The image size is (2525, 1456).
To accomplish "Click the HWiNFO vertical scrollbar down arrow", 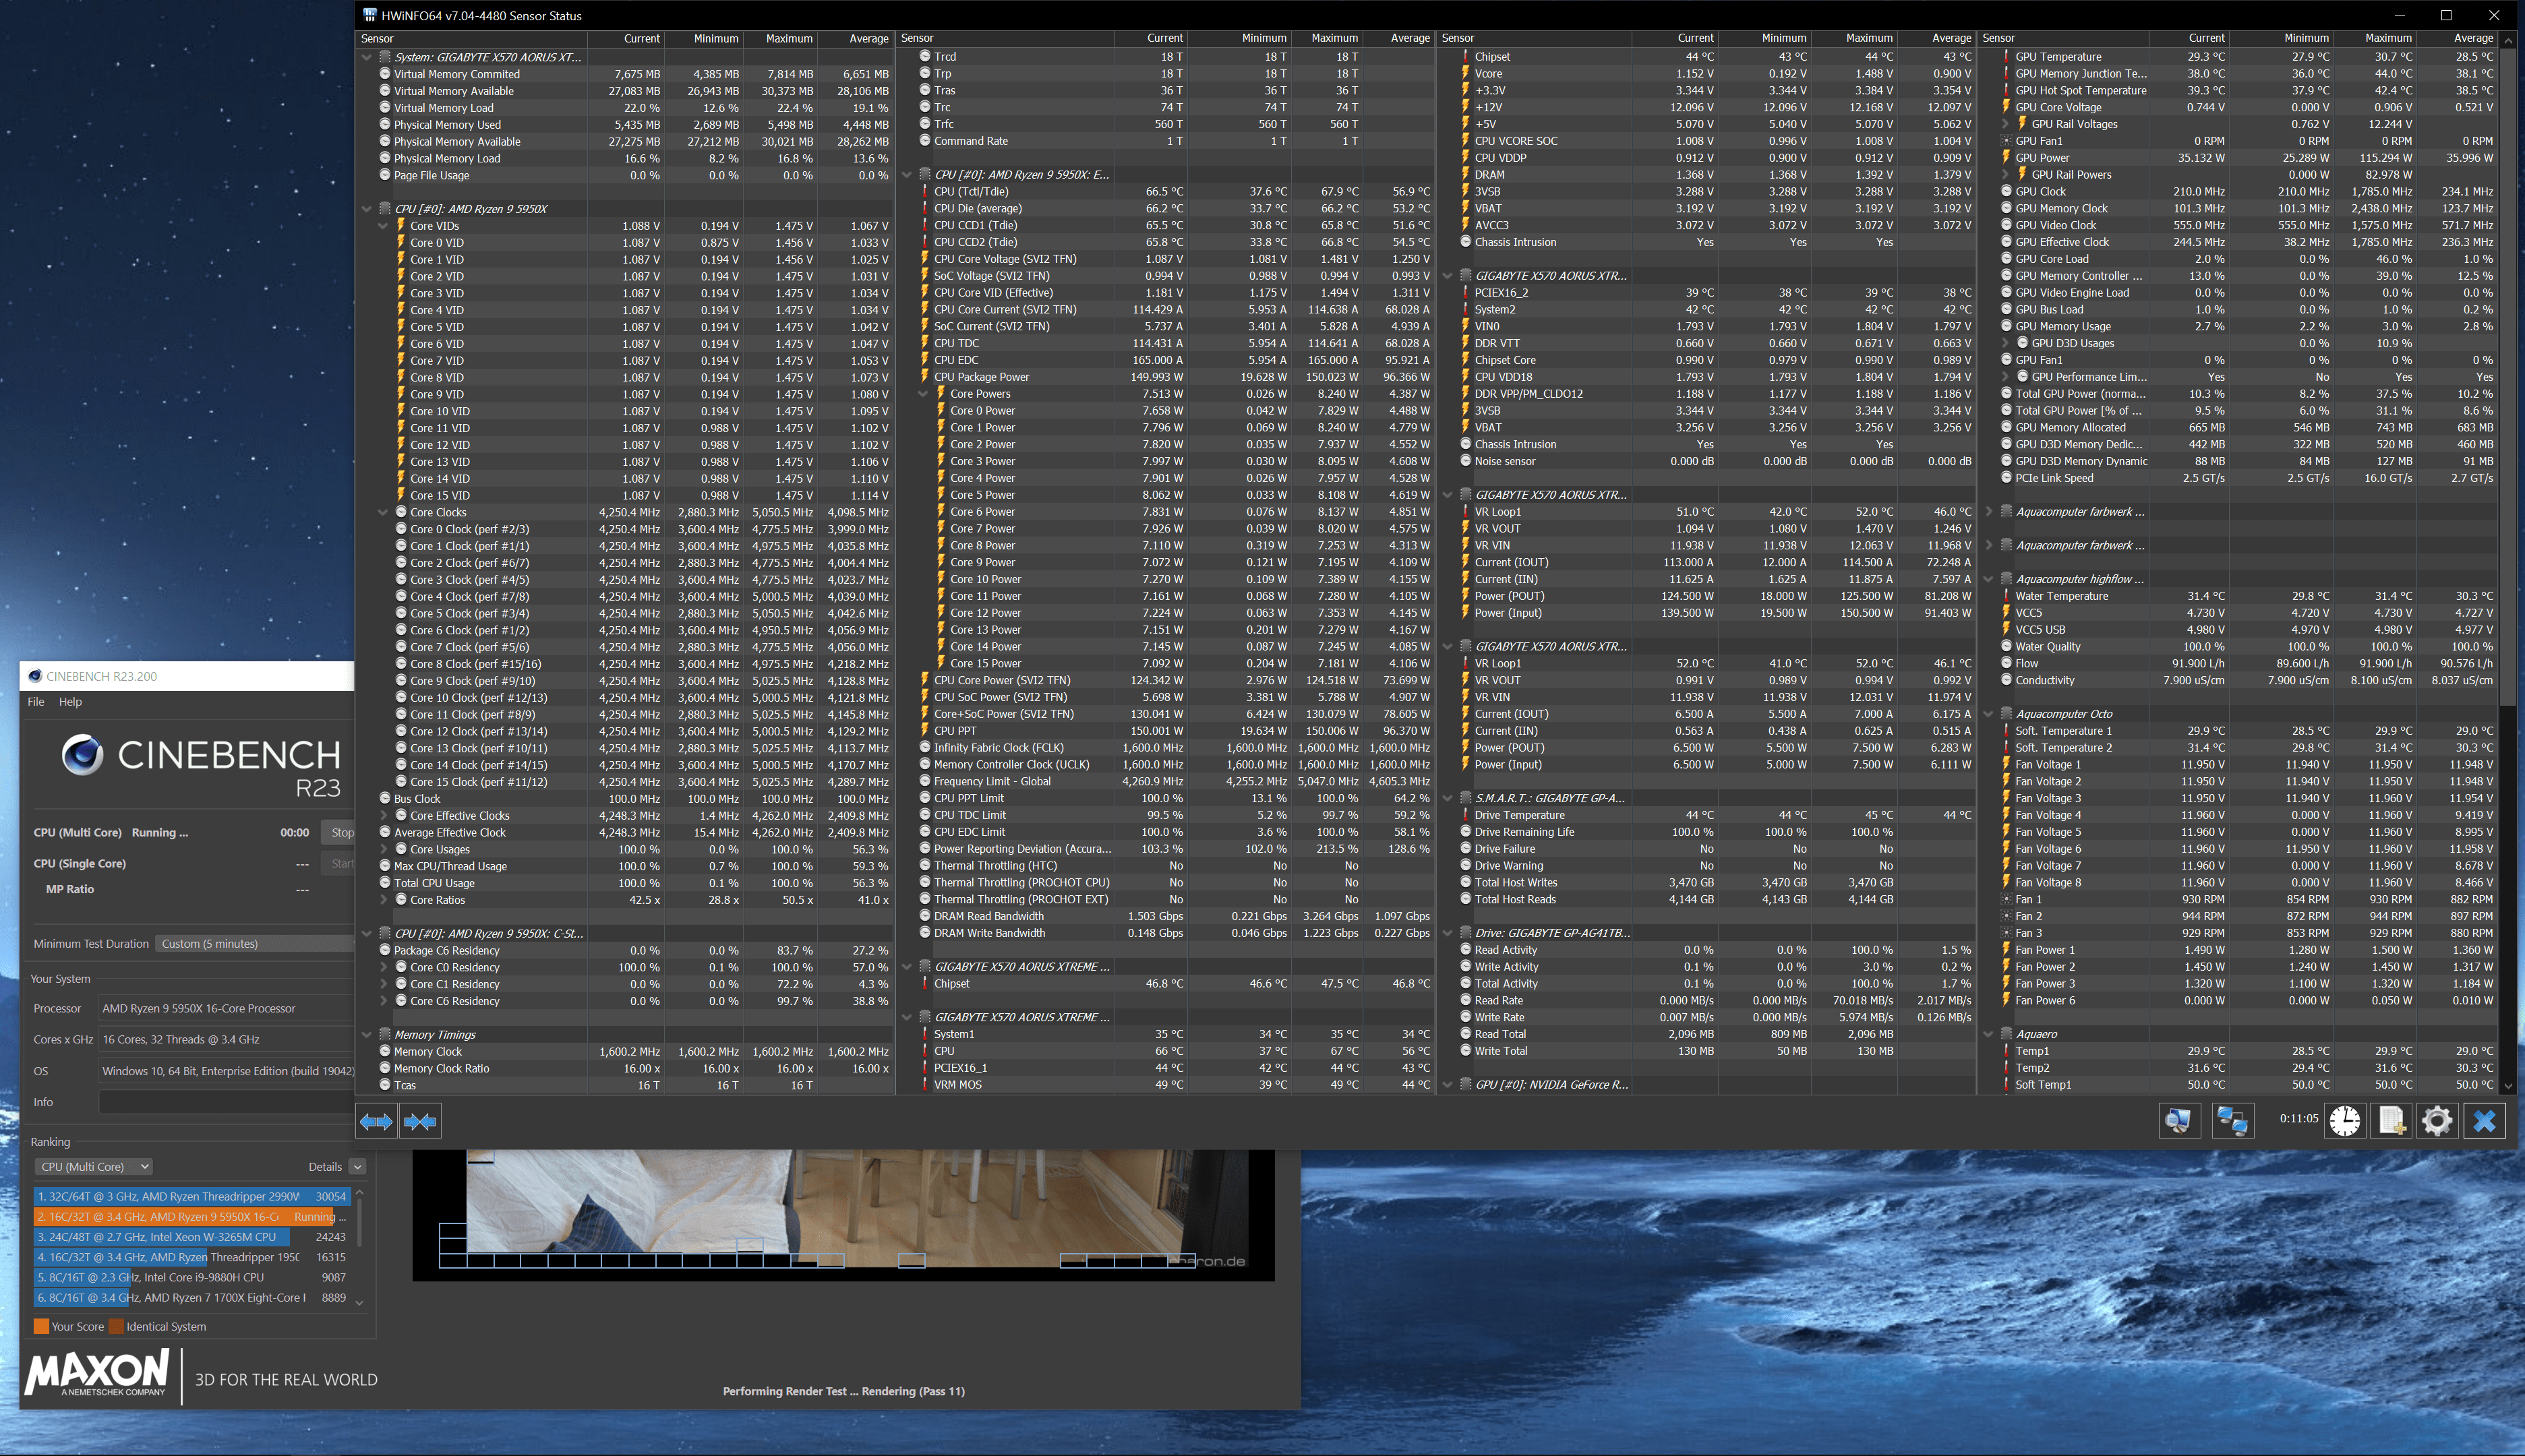I will click(x=2508, y=1085).
